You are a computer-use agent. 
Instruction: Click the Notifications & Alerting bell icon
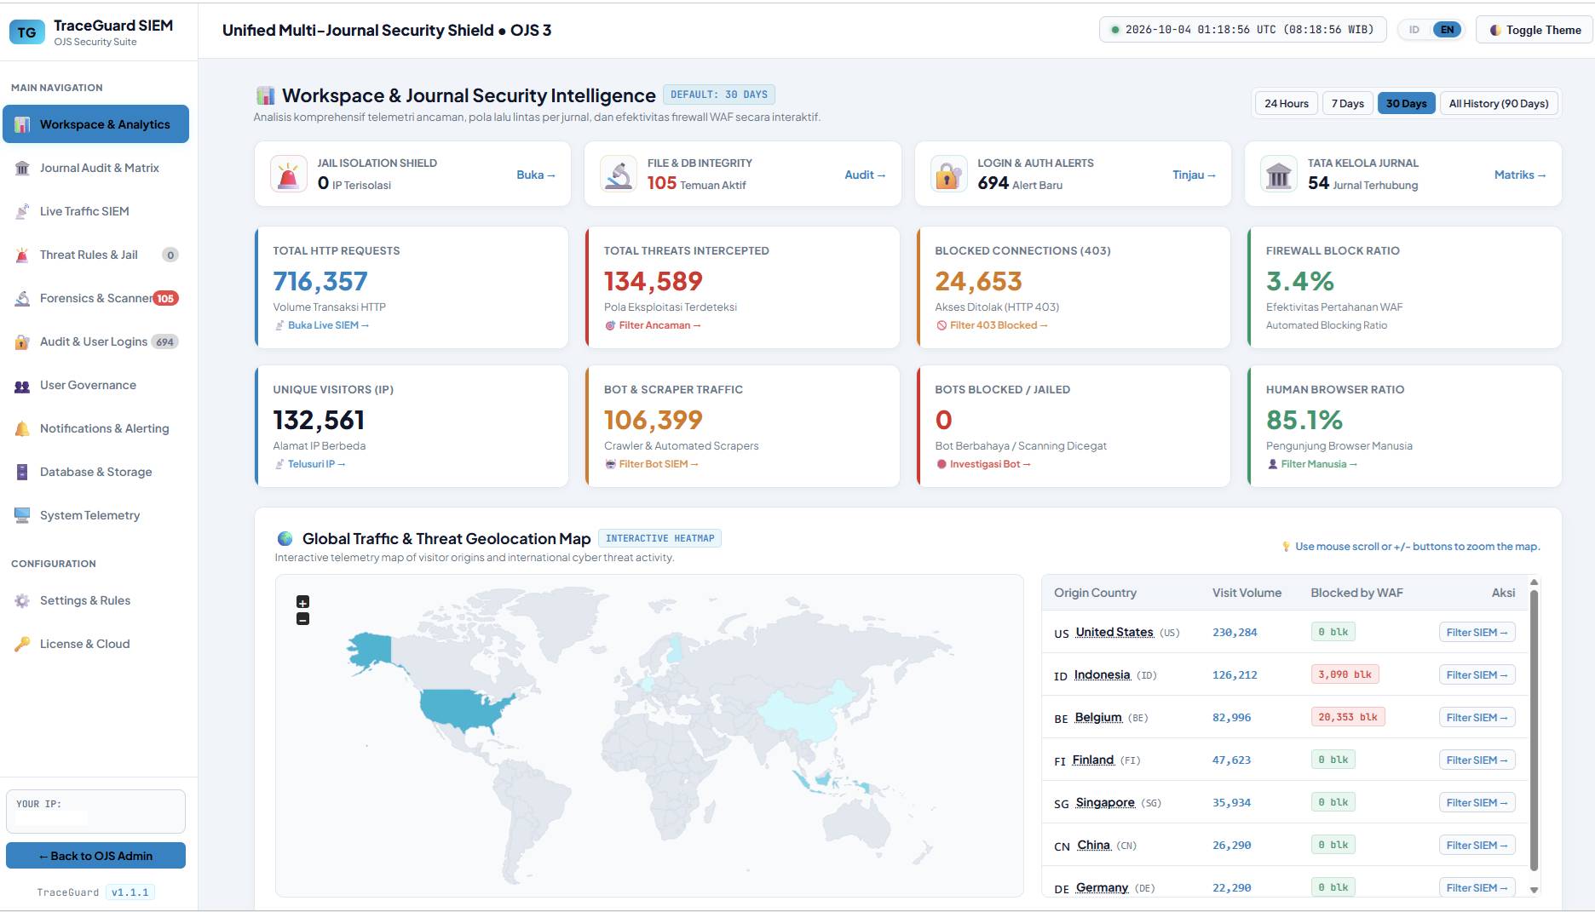click(22, 429)
